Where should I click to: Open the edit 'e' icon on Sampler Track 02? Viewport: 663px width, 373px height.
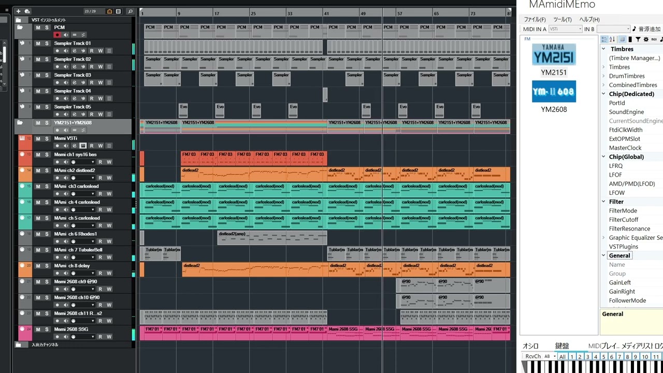[74, 67]
